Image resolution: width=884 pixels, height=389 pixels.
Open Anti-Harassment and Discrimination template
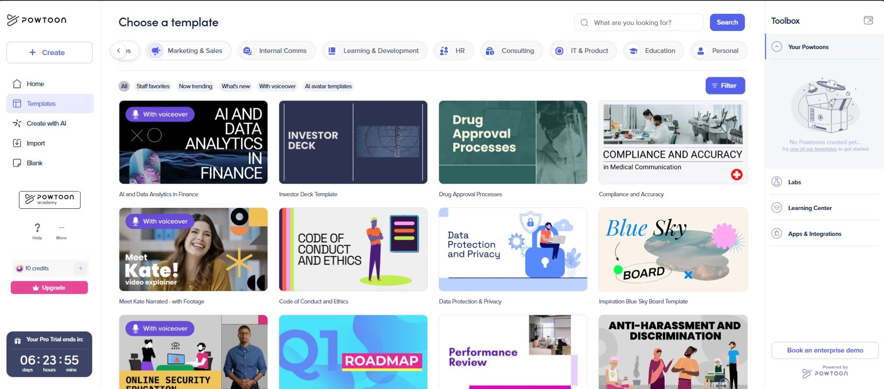[x=673, y=352]
